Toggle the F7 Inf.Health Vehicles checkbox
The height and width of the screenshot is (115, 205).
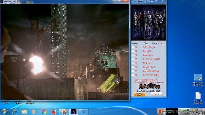(x=133, y=71)
